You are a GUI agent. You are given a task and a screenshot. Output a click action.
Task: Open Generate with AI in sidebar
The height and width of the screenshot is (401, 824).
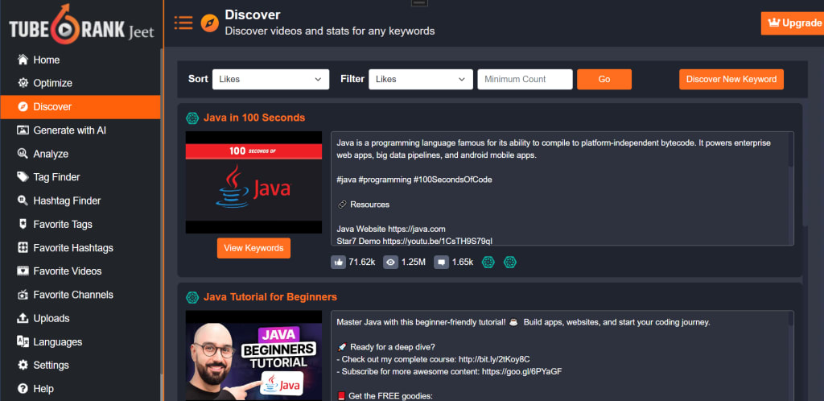coord(80,130)
